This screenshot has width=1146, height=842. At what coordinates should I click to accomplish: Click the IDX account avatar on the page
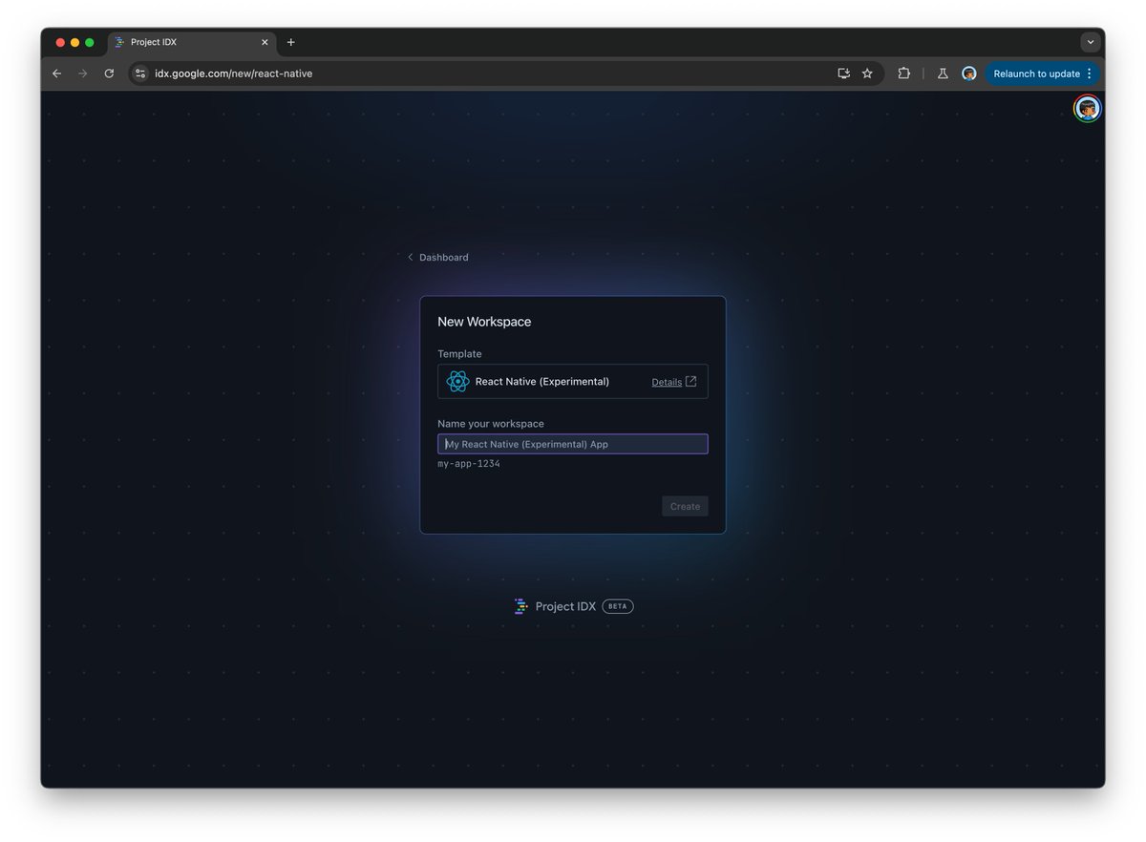point(1087,108)
